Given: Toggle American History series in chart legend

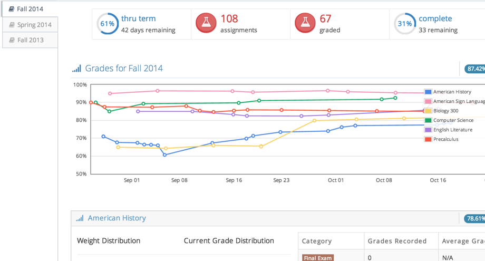Looking at the screenshot, I should [x=452, y=92].
